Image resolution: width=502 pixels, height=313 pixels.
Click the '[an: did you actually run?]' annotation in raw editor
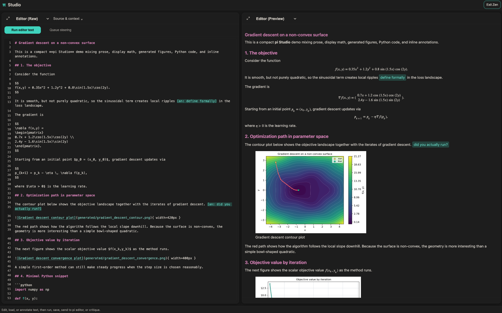tap(219, 204)
